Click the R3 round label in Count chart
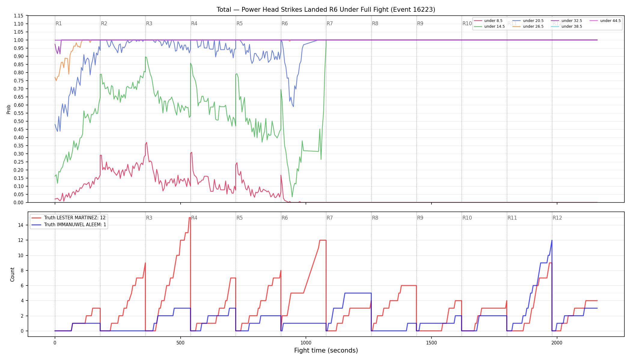The width and height of the screenshot is (631, 361). click(x=149, y=218)
